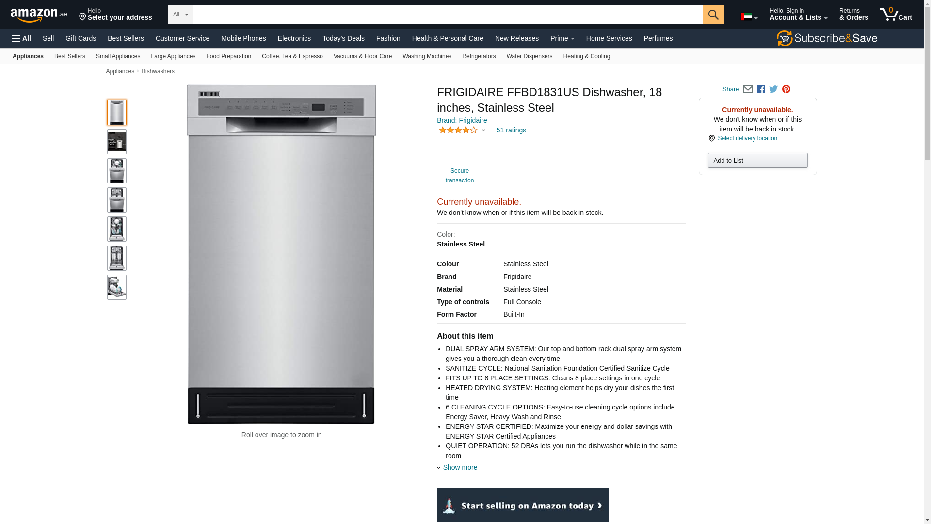Open the Brand: Frigidaire link
This screenshot has height=524, width=931.
[462, 120]
